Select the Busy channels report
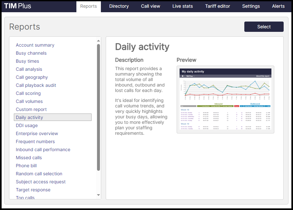Image resolution: width=293 pixels, height=210 pixels. 31,53
